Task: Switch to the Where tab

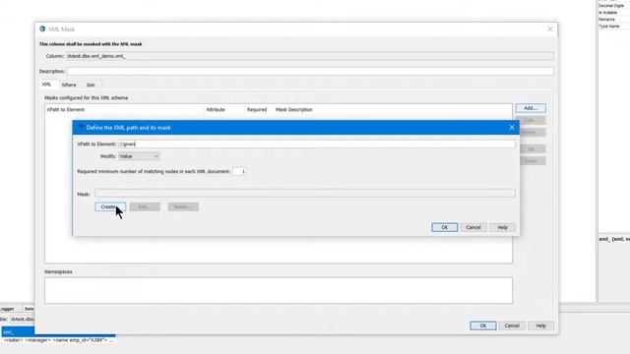Action: [69, 85]
